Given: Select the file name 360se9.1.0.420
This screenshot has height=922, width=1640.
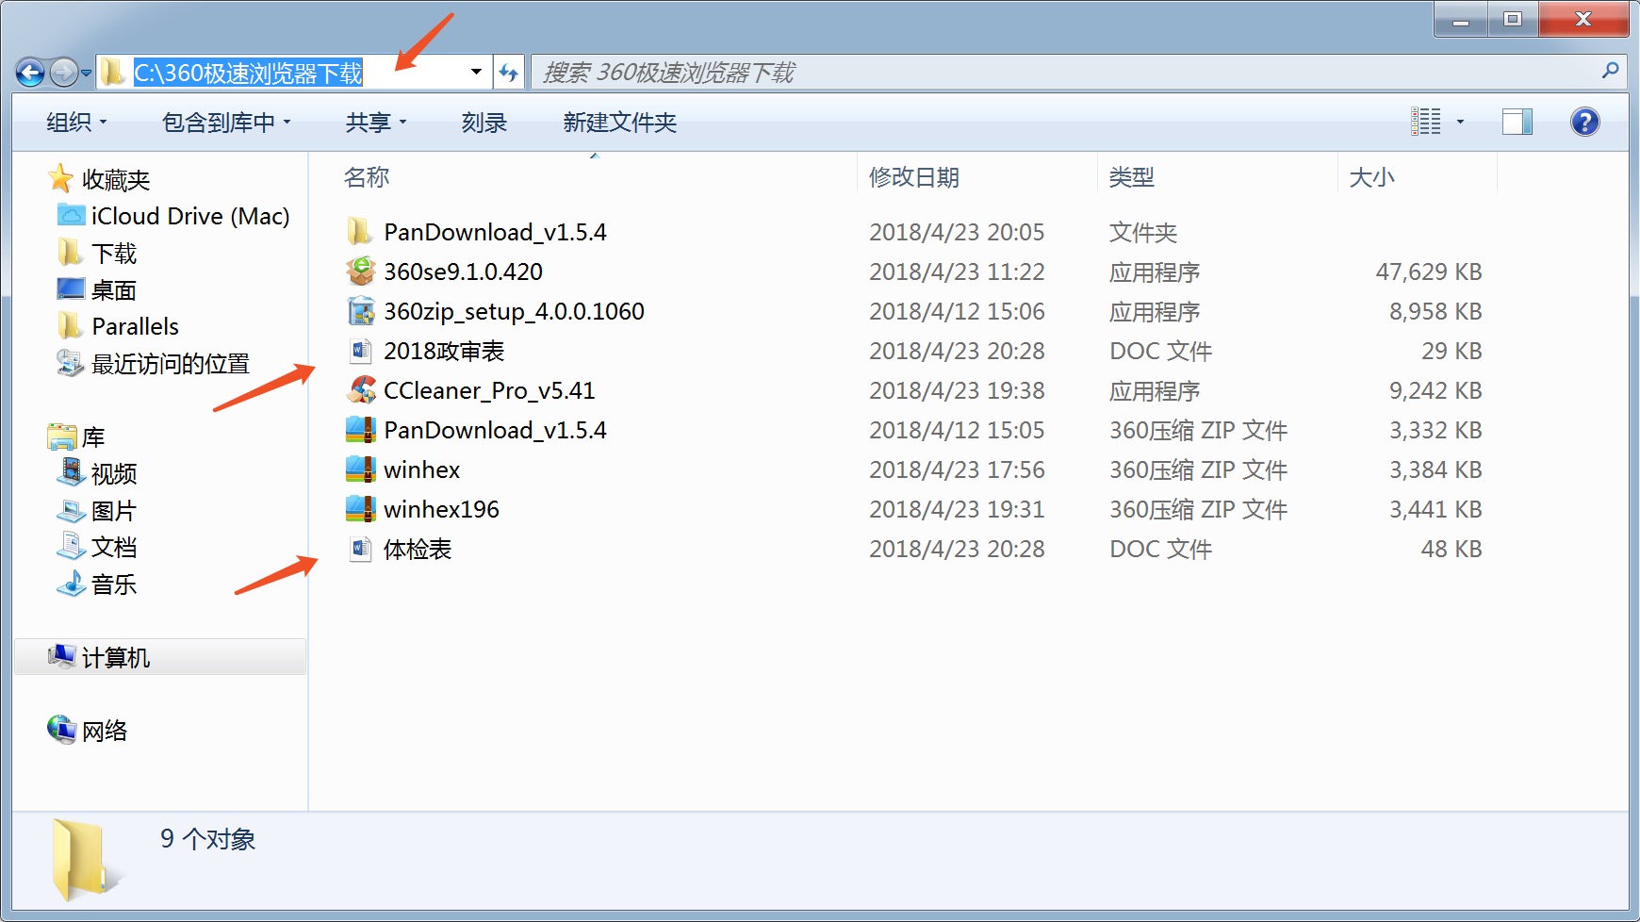Looking at the screenshot, I should [463, 272].
